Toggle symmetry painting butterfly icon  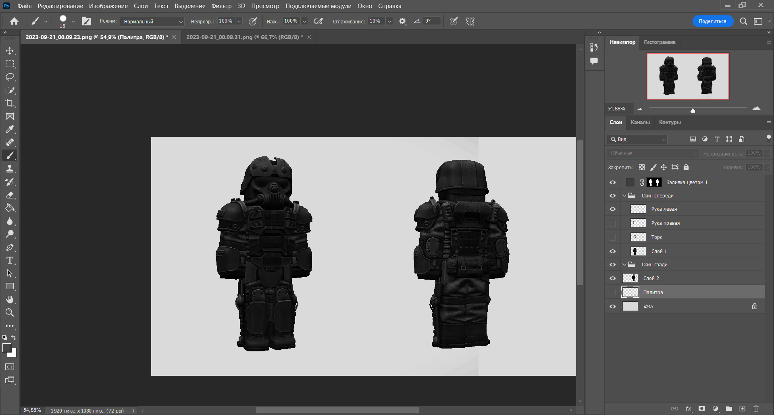[x=470, y=21]
